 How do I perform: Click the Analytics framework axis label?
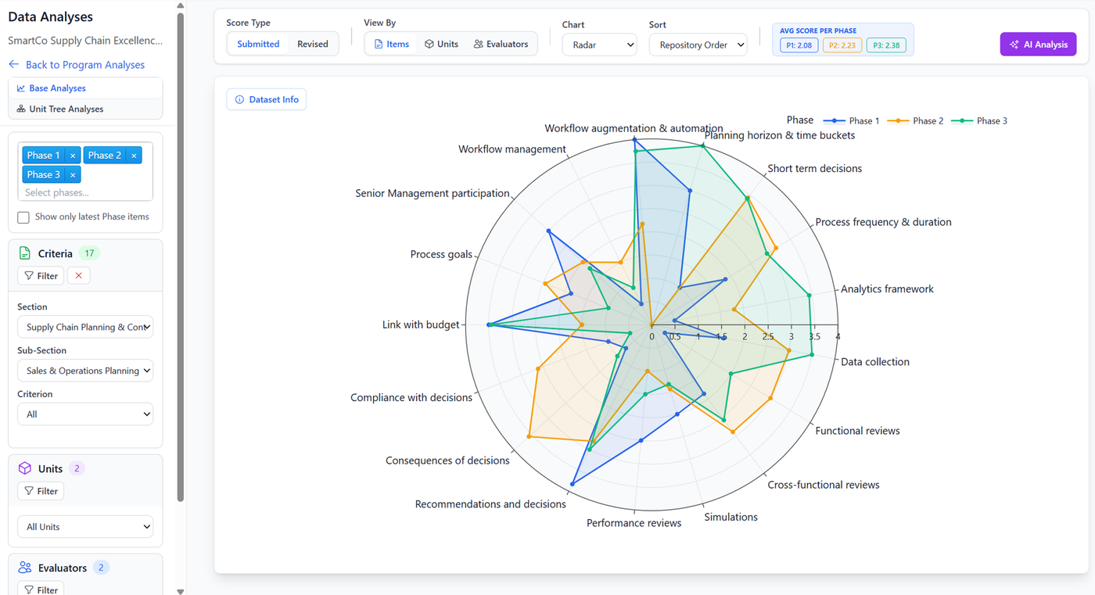click(x=887, y=289)
